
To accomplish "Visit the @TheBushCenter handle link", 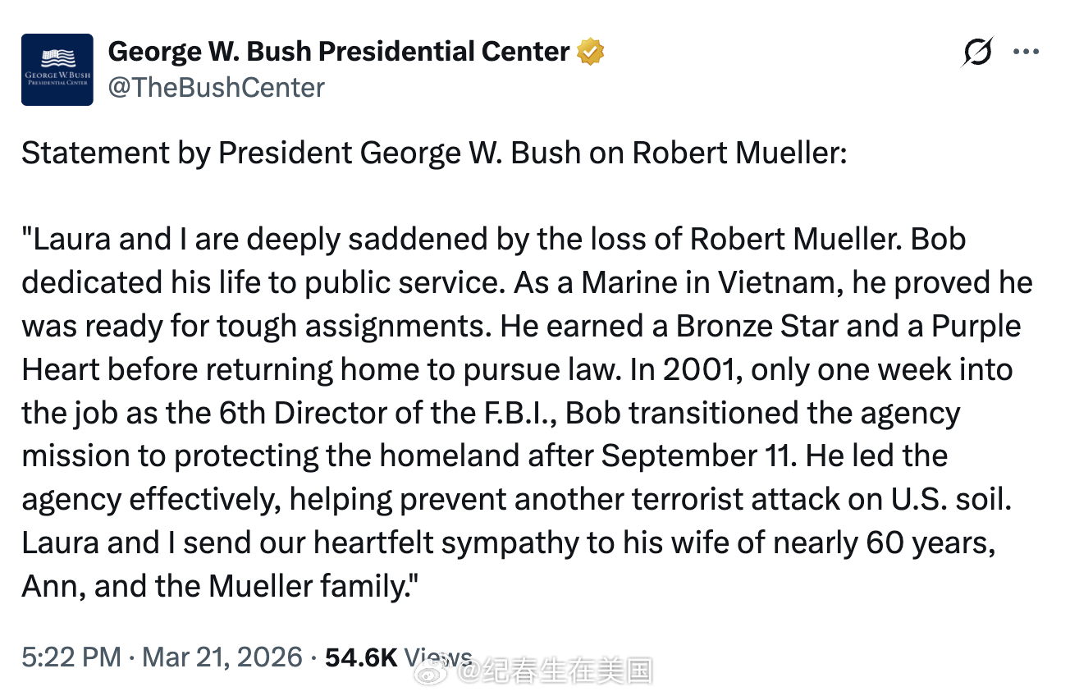I will 217,87.
